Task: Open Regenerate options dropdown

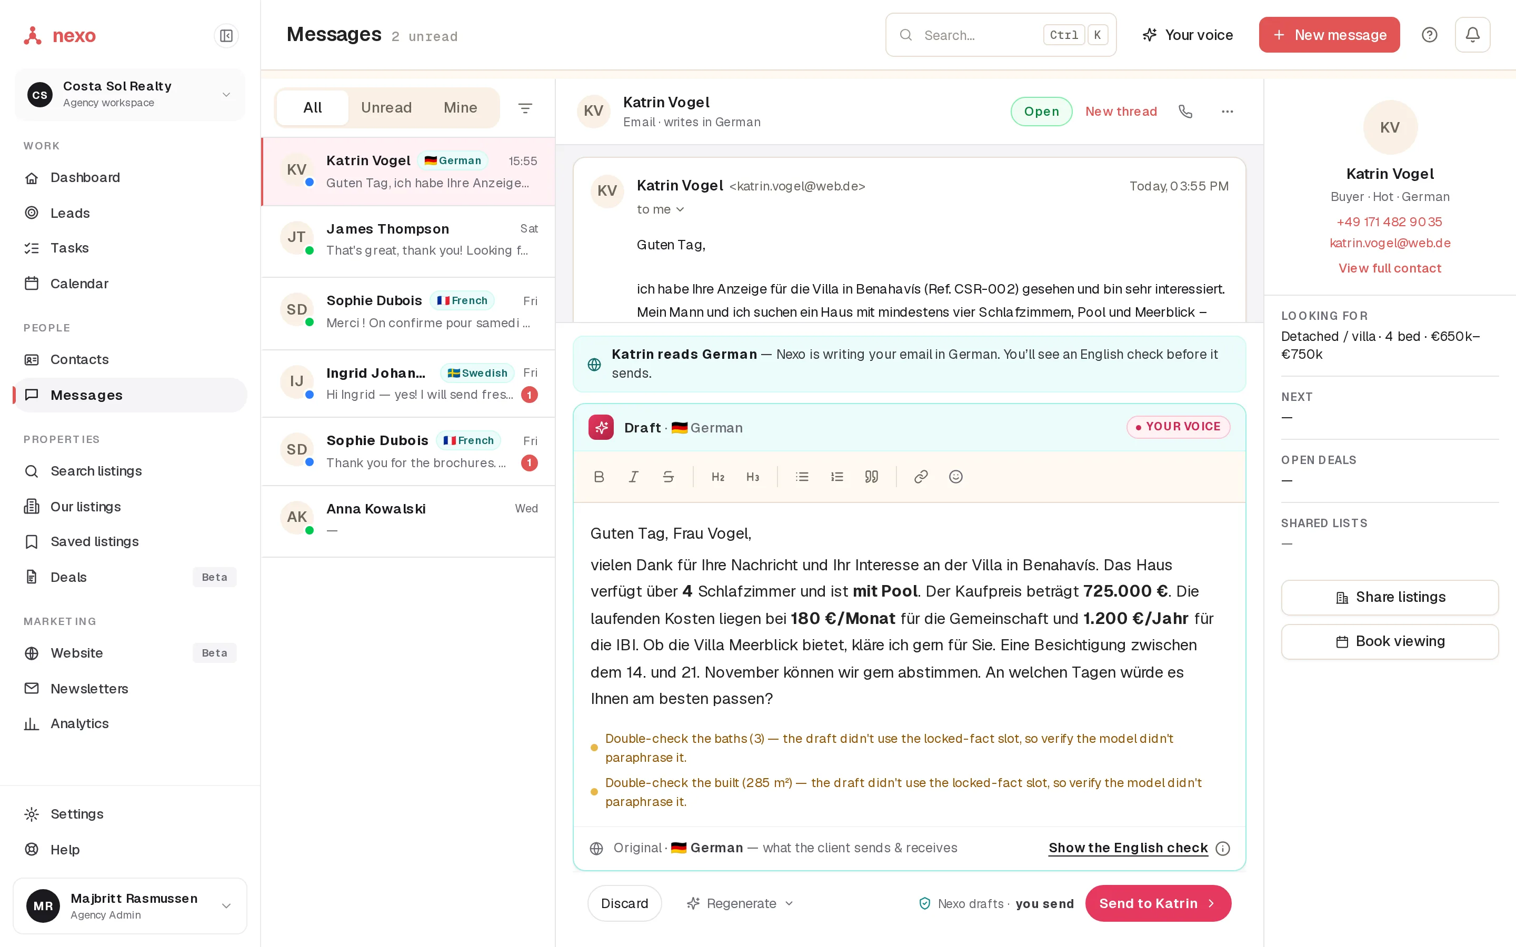Action: coord(741,903)
